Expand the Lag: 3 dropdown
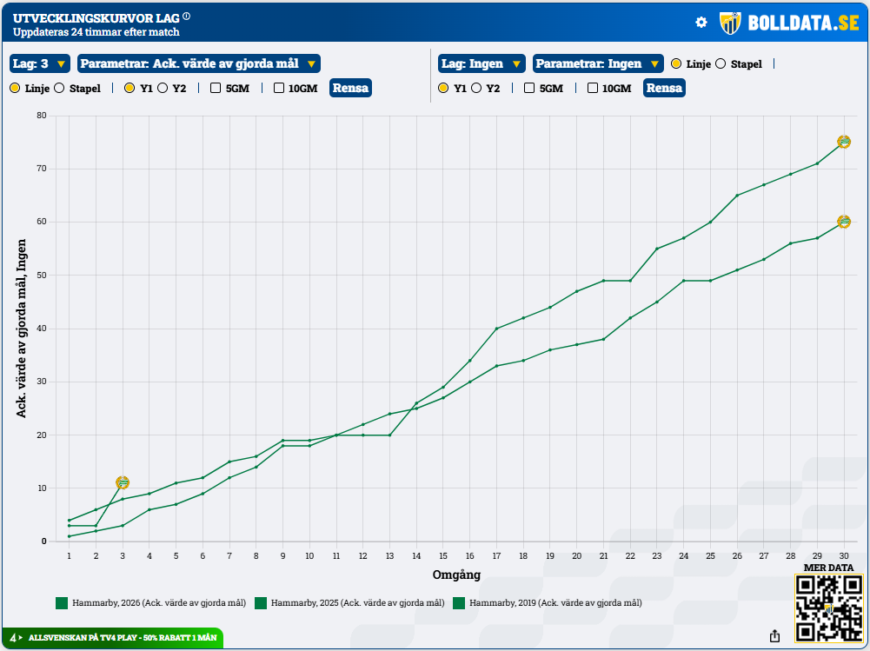 39,63
